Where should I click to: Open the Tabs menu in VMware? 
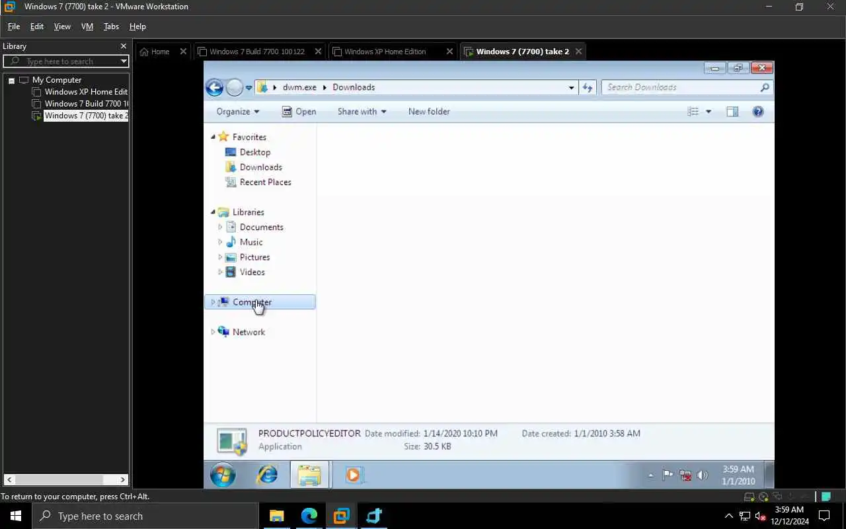coord(111,26)
